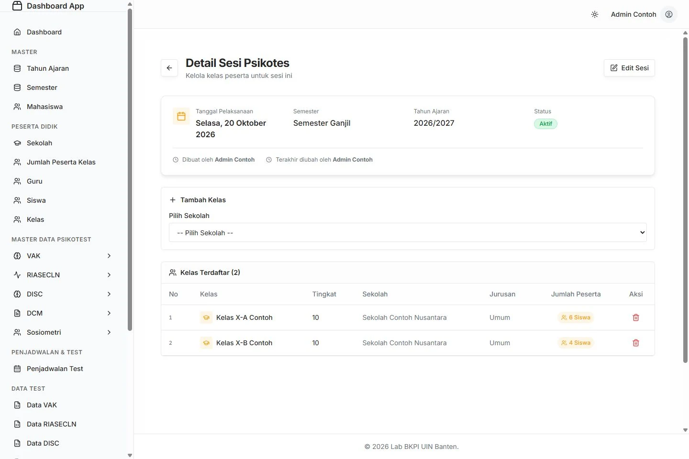
Task: Click the Dashboard App logo icon
Action: coord(17,6)
